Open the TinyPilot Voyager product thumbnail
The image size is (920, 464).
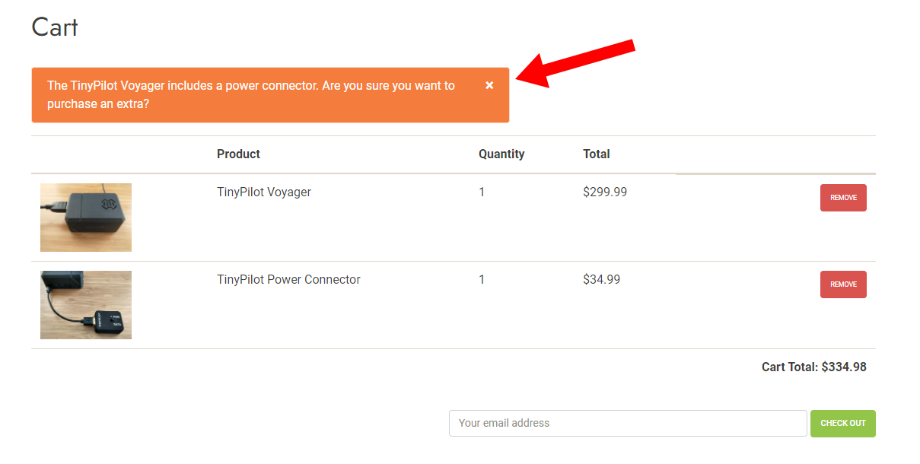coord(86,218)
